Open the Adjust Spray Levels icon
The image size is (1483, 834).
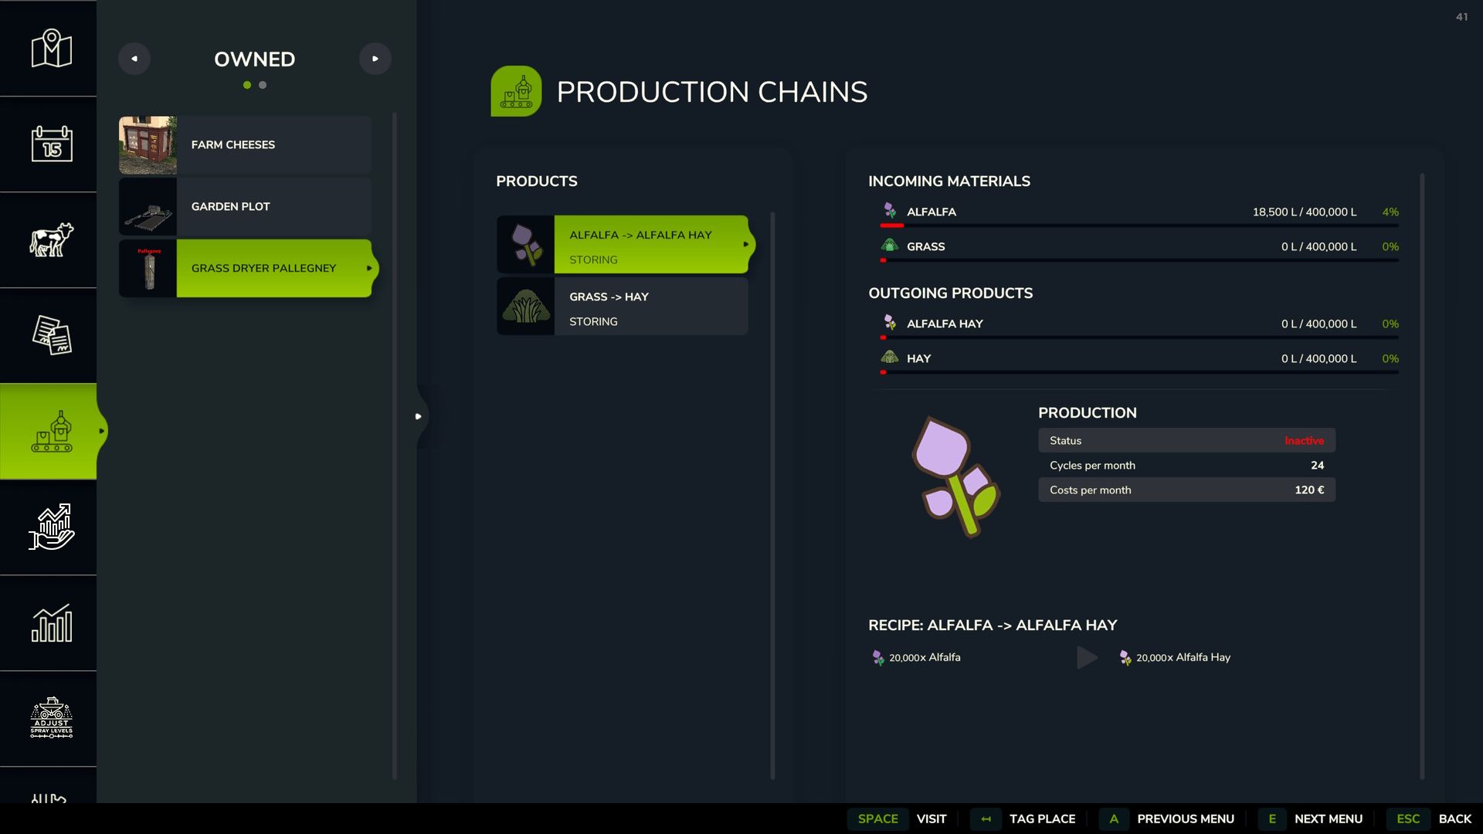51,718
